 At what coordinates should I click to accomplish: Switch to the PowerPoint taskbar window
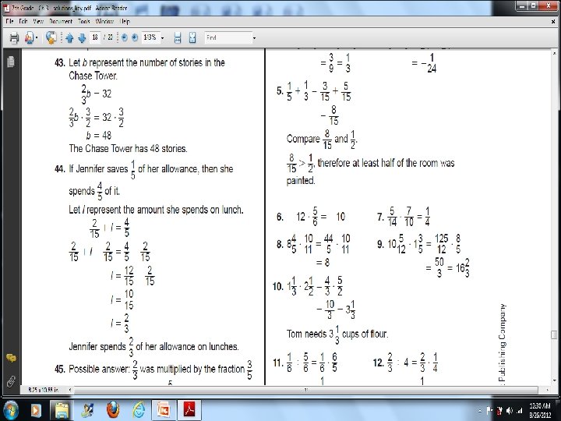click(164, 410)
